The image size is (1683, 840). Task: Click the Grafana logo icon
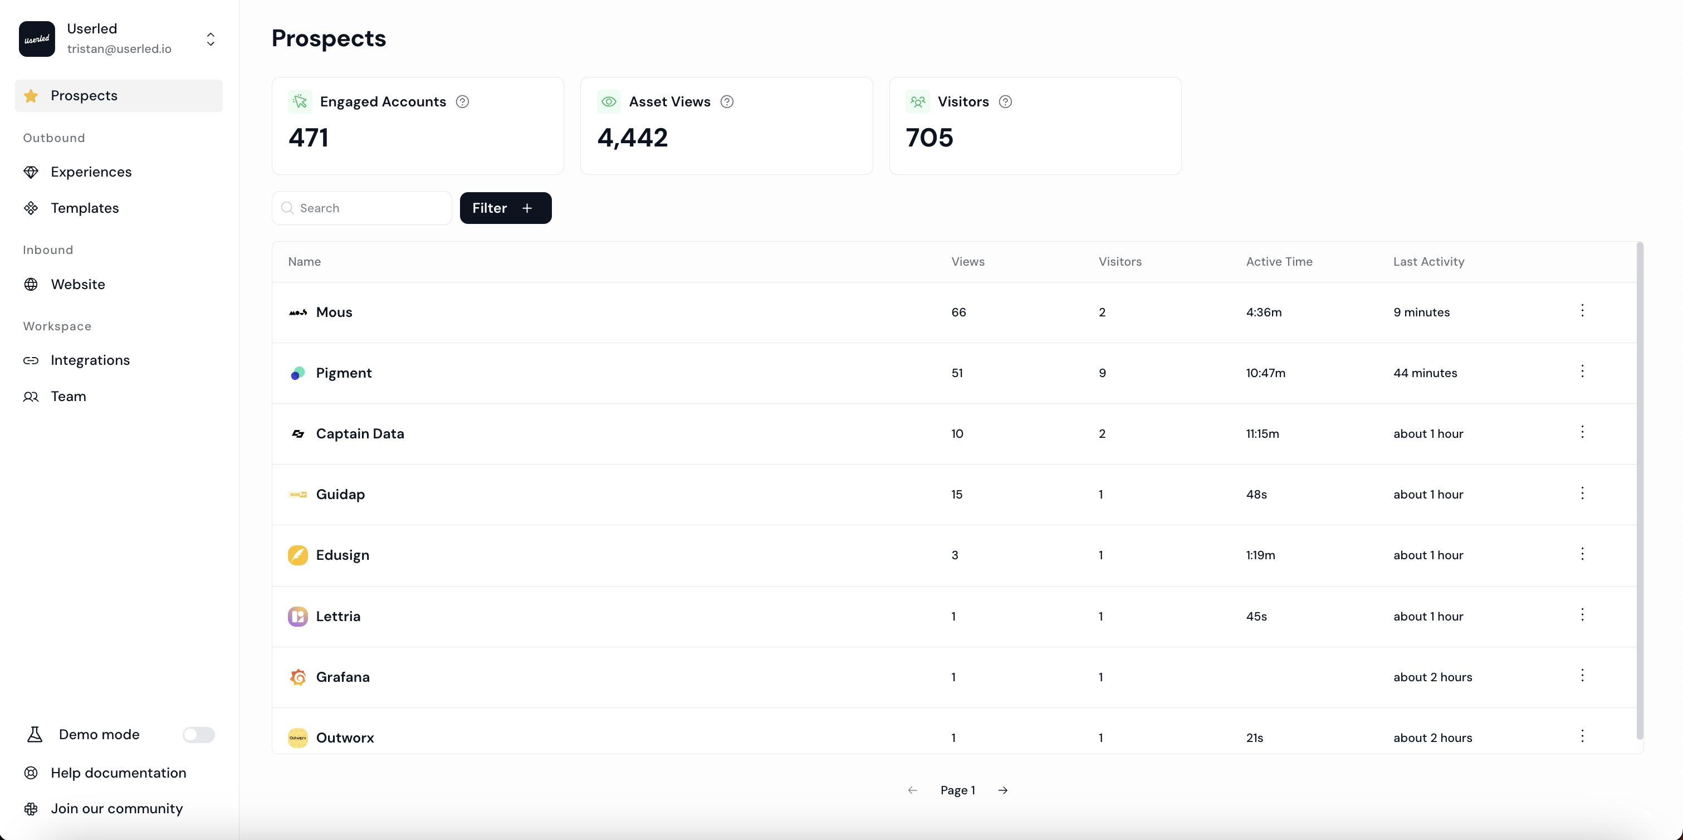(298, 677)
